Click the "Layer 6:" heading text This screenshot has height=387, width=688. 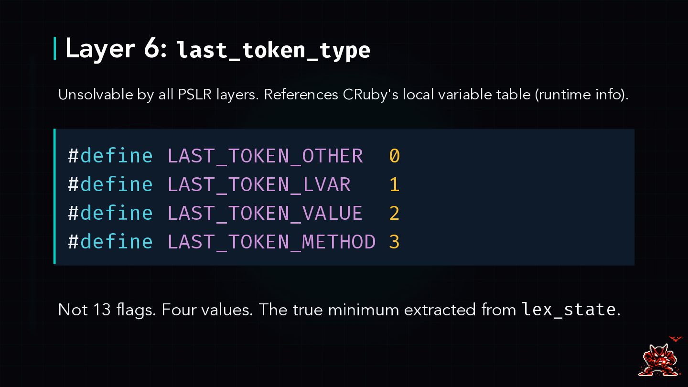pyautogui.click(x=116, y=49)
